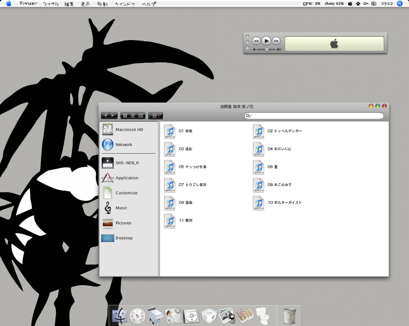Launch Preview photos-and-loupe icon in the Dock
Viewport: 409px width, 326px height.
[227, 316]
